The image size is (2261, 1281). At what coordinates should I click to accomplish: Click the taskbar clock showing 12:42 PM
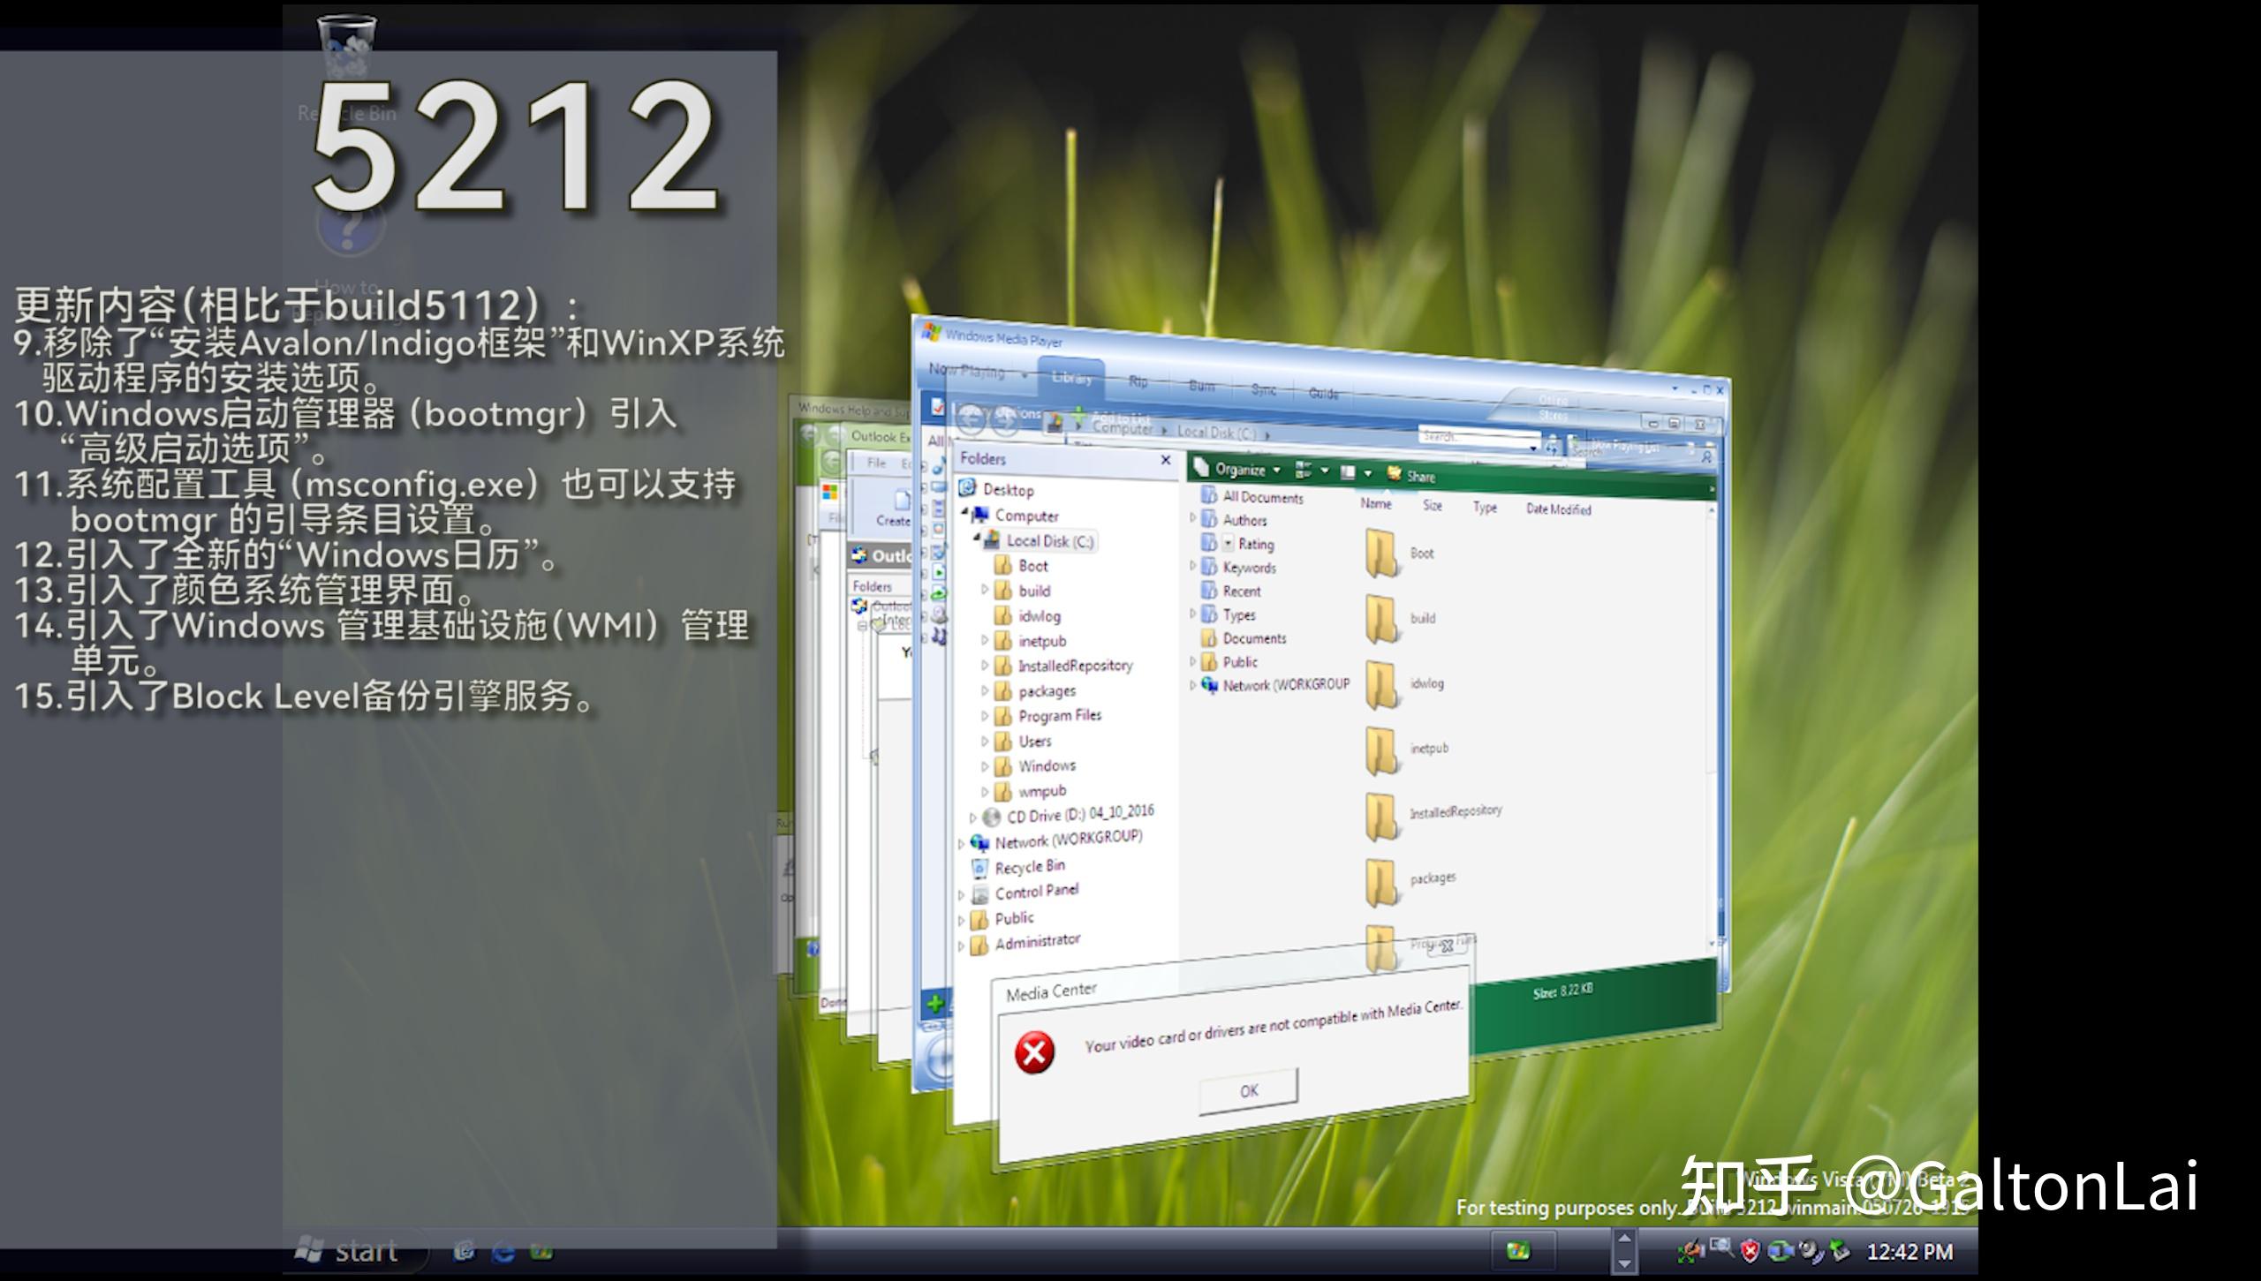1909,1252
